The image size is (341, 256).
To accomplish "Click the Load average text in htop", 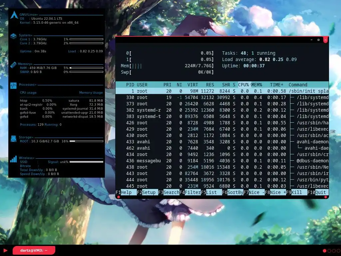I will click(259, 59).
